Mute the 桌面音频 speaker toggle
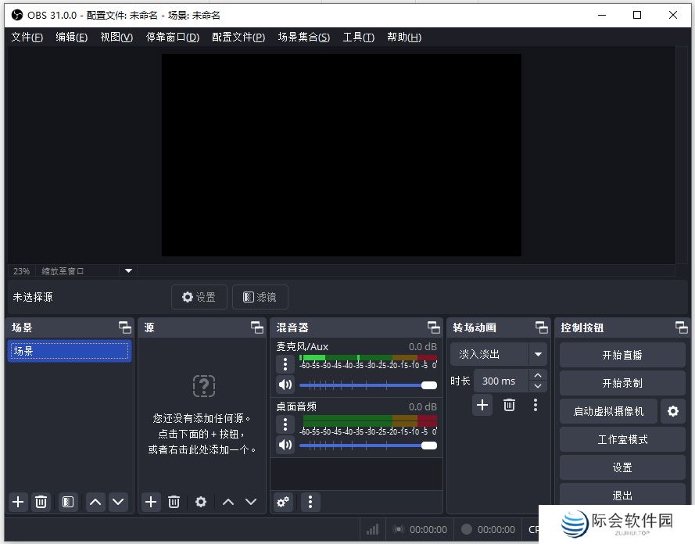 (285, 445)
